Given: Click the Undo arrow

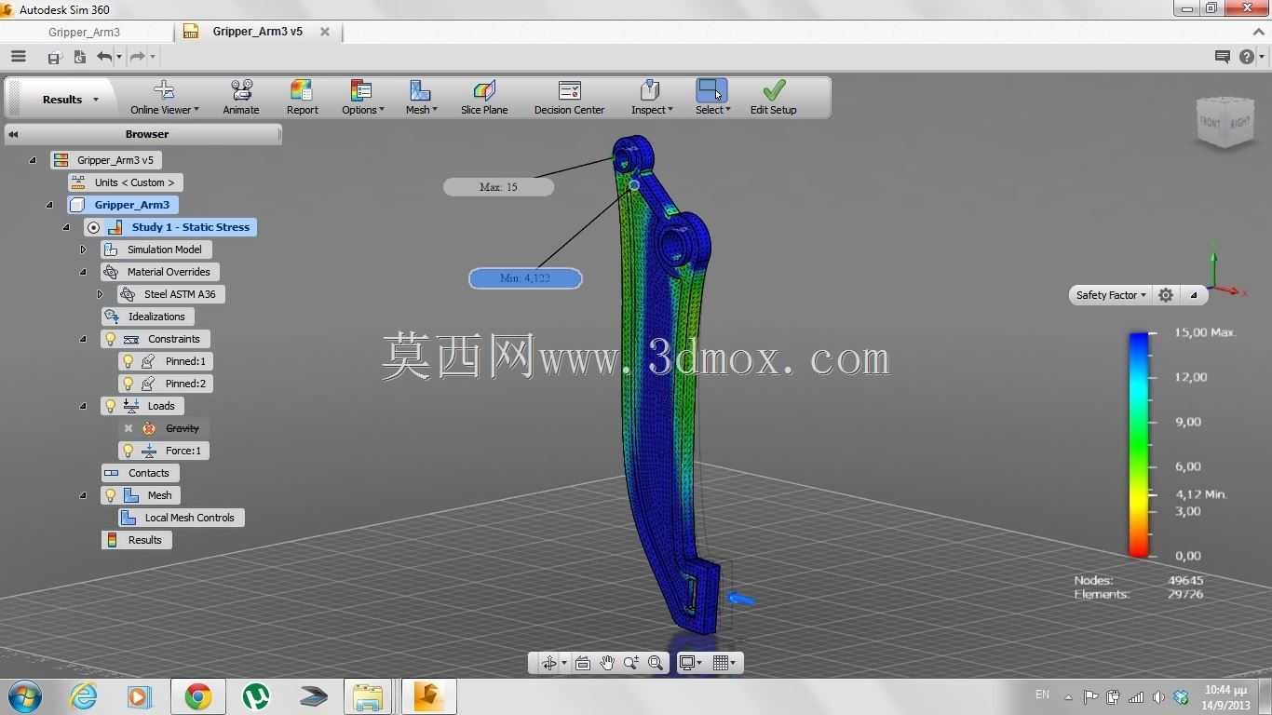Looking at the screenshot, I should click(104, 57).
